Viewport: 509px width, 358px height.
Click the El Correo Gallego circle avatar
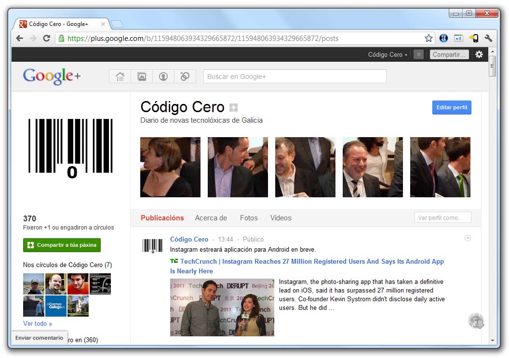pos(56,306)
